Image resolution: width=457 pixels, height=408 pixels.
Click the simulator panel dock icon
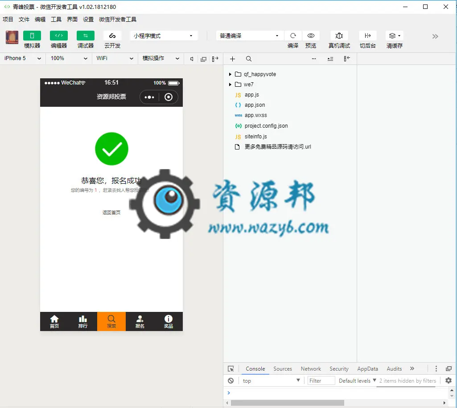click(x=215, y=59)
